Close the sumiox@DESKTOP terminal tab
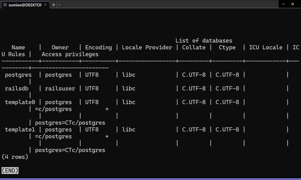 tap(45, 5)
